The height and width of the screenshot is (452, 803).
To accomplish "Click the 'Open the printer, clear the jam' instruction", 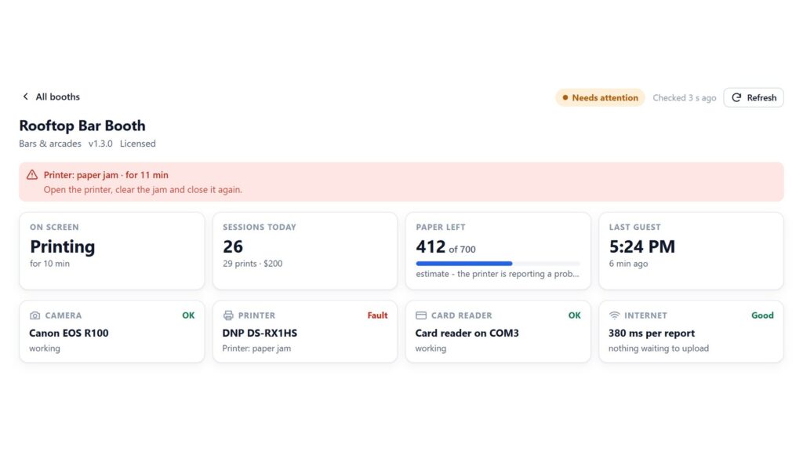I will coord(143,190).
